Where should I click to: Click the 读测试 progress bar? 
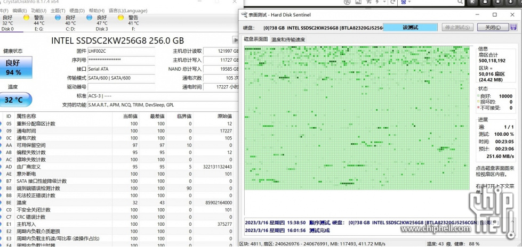tap(410, 27)
